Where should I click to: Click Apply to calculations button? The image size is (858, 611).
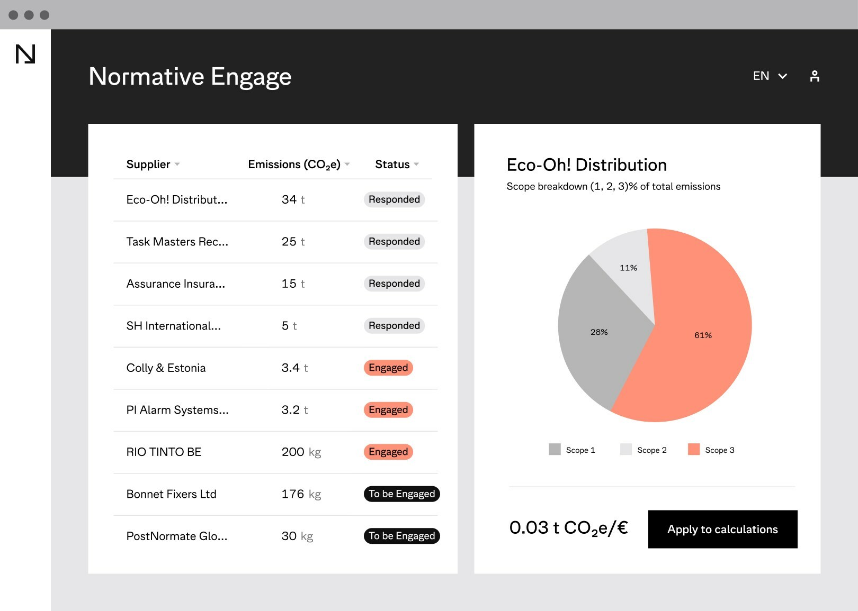[x=722, y=529]
